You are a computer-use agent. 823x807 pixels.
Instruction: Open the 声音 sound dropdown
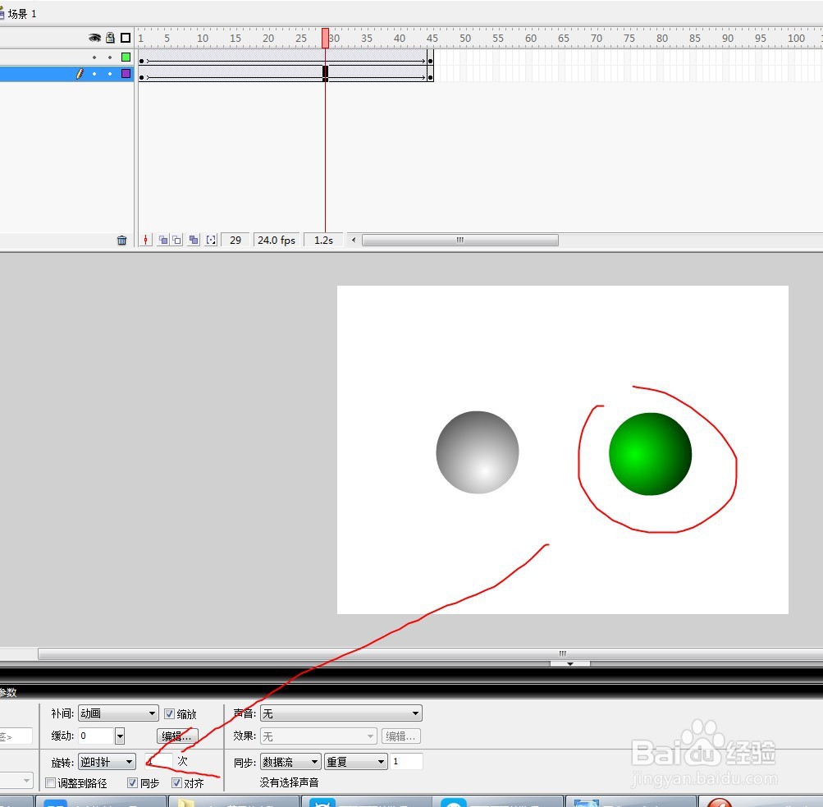[341, 713]
